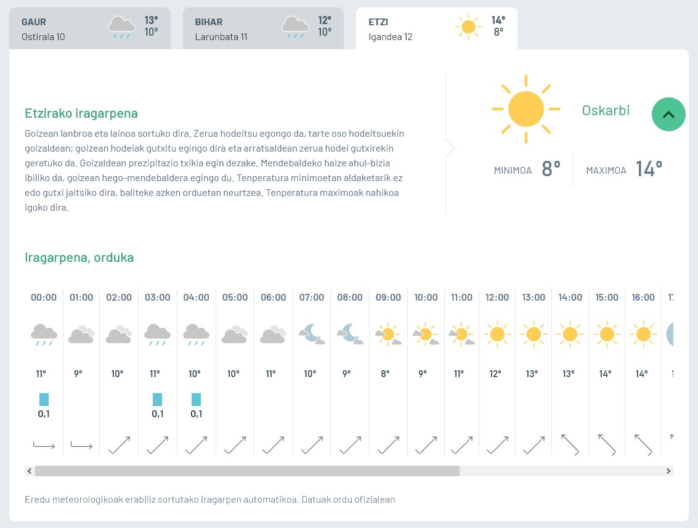Click the large sun icon beside Oskarbi

click(x=526, y=109)
